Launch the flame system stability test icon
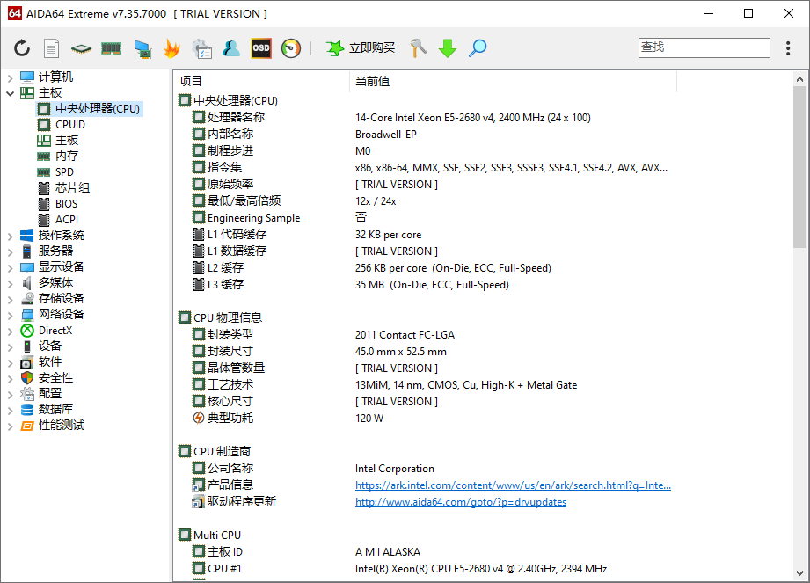This screenshot has height=583, width=810. [x=172, y=48]
